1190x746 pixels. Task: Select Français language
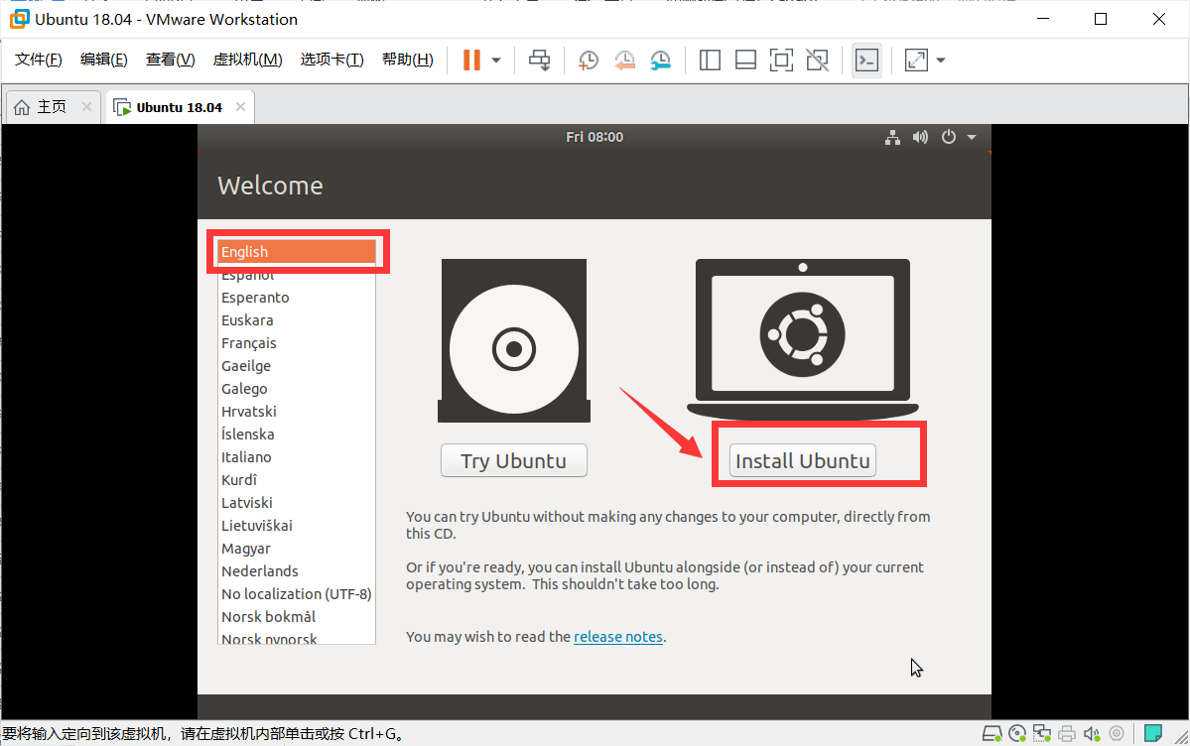(x=297, y=343)
